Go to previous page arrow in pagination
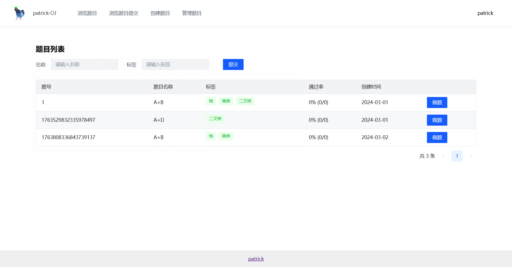Image resolution: width=512 pixels, height=267 pixels. pyautogui.click(x=443, y=156)
